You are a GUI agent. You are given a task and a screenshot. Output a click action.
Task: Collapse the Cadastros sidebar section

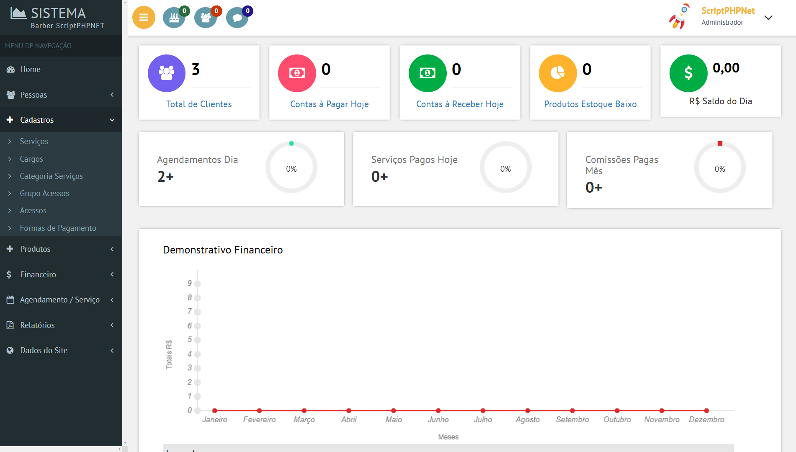coord(61,120)
